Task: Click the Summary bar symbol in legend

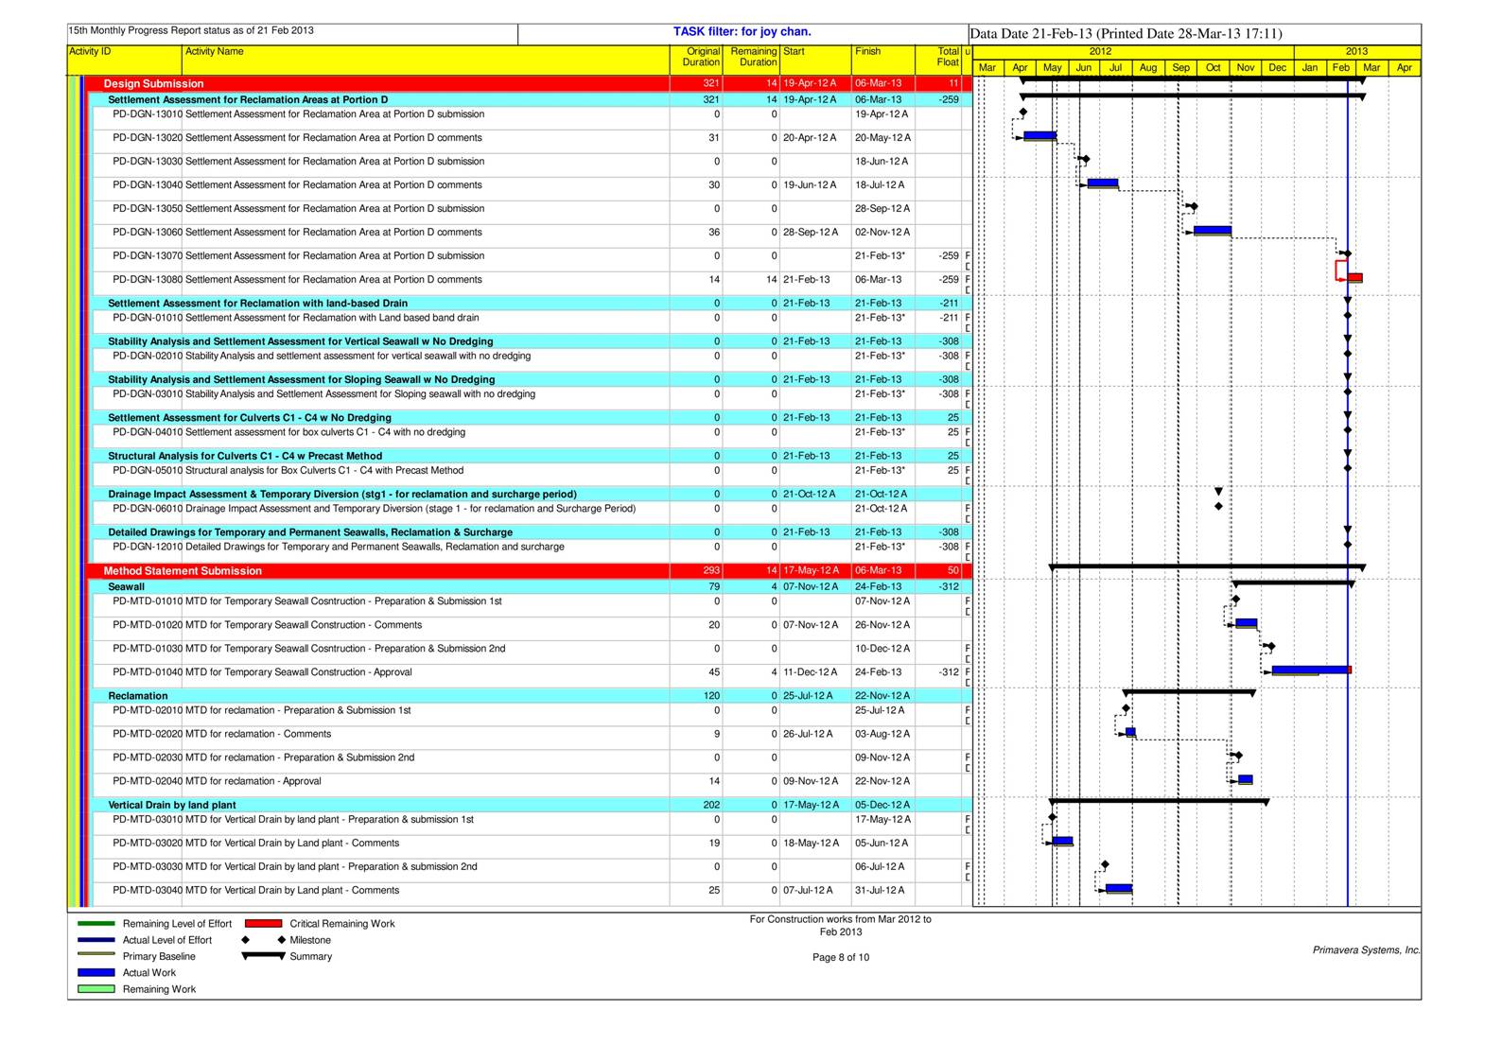Action: [x=264, y=956]
